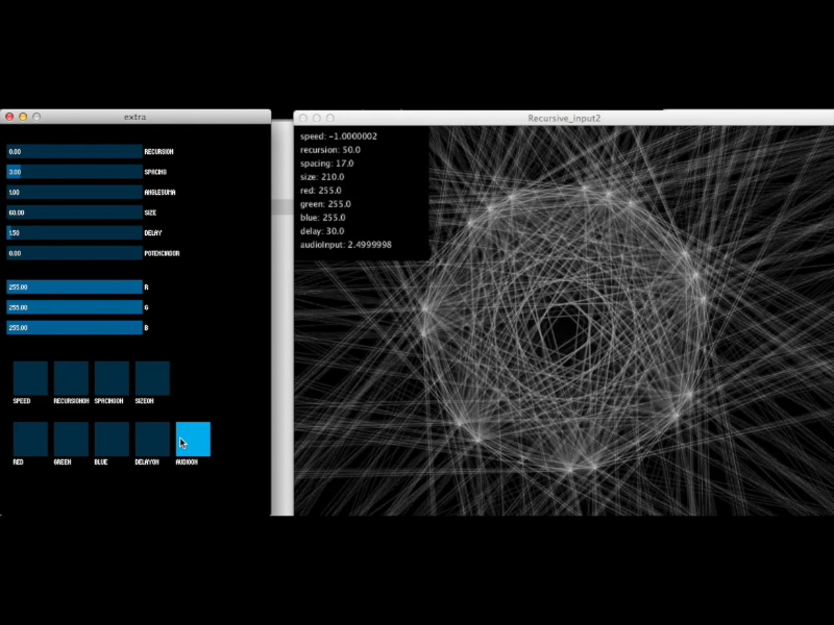Image resolution: width=834 pixels, height=625 pixels.
Task: Select the 'speed: -1.0000002' readout
Action: 338,136
